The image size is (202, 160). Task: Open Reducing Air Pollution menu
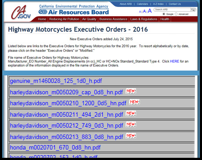[64, 19]
